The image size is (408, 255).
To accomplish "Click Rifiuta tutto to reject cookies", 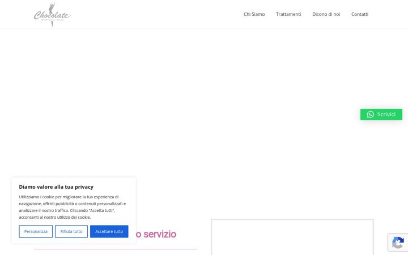I will point(71,231).
